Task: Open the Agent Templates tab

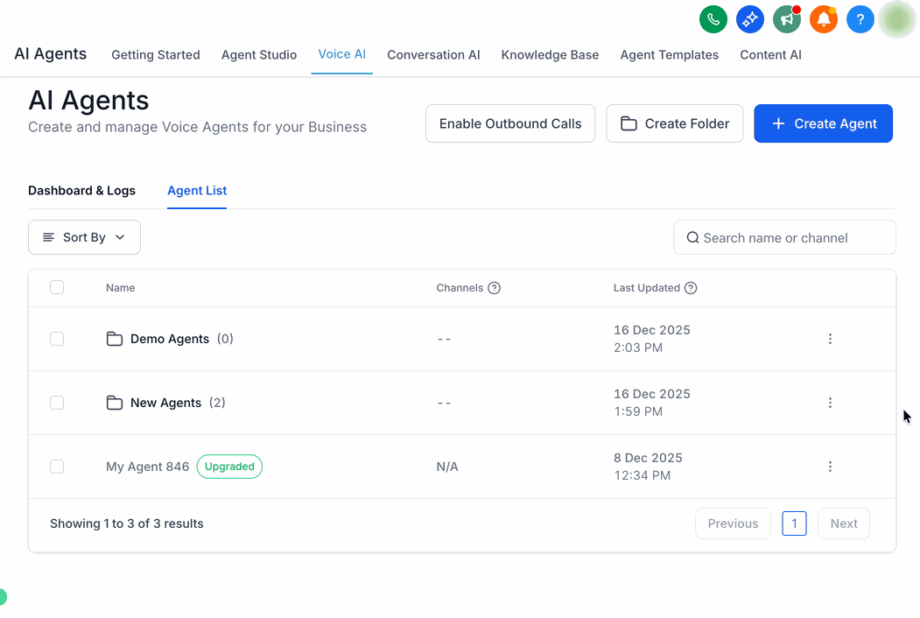Action: coord(670,54)
